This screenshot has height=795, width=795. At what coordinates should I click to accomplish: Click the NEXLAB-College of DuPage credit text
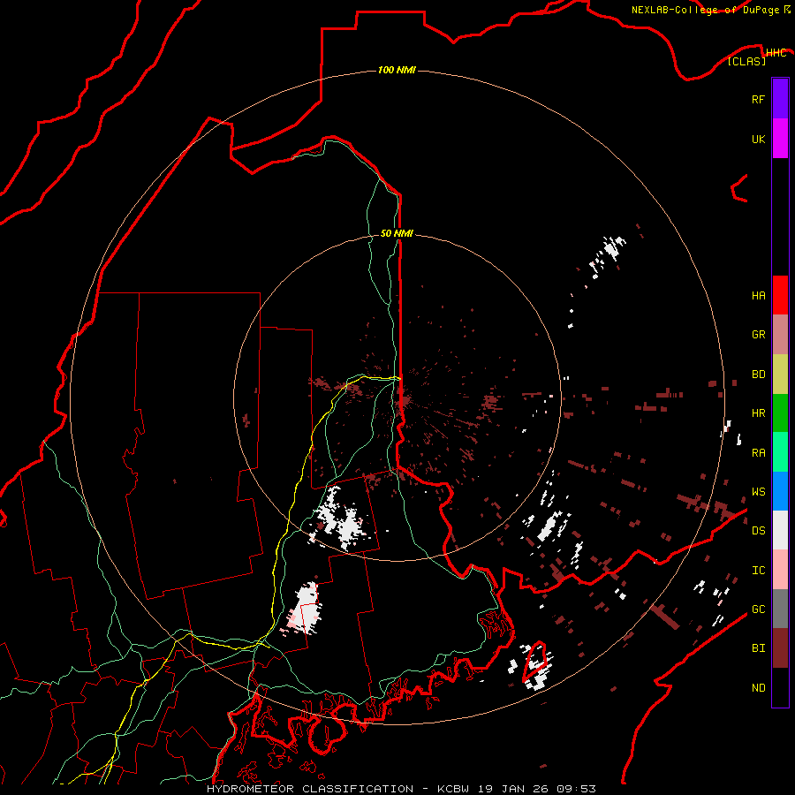coord(705,10)
